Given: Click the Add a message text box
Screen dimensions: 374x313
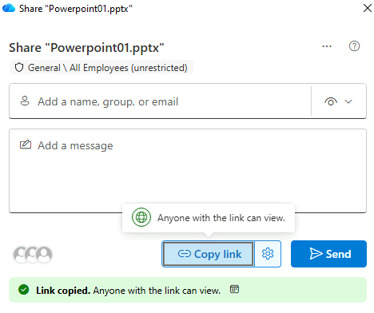Looking at the screenshot, I should point(188,171).
